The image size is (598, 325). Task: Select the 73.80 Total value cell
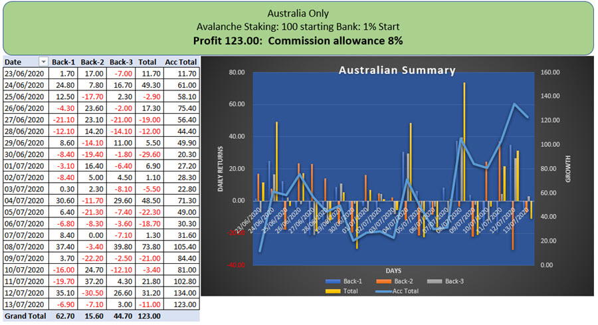point(149,245)
